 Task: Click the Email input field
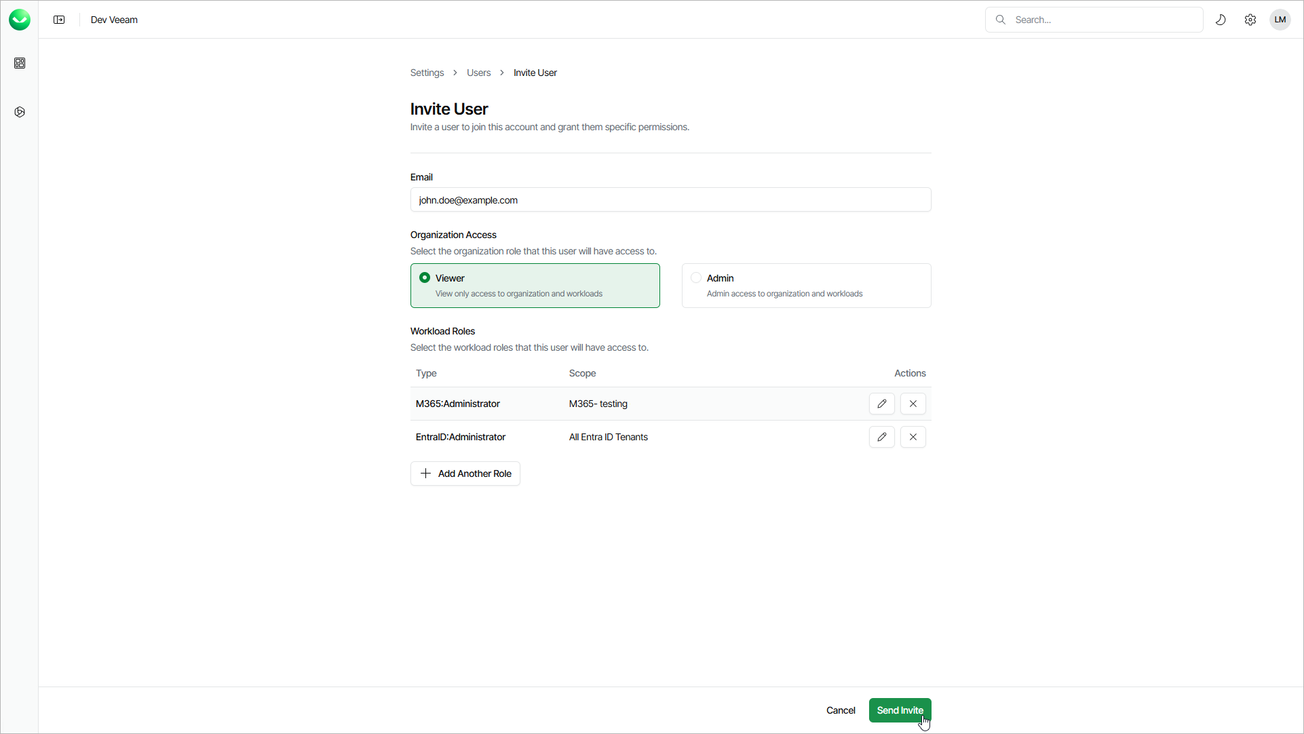point(670,200)
